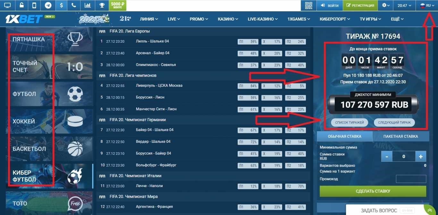Select the Хоккей toto category
This screenshot has width=438, height=215.
tap(49, 121)
